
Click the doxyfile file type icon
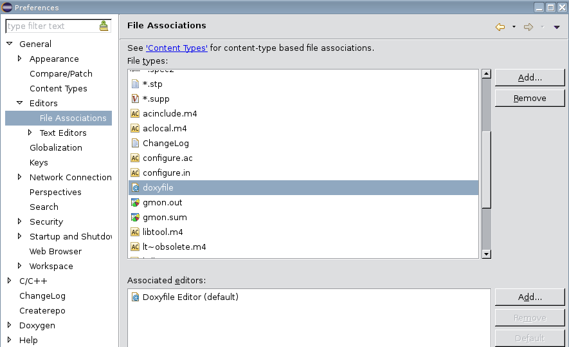(135, 188)
